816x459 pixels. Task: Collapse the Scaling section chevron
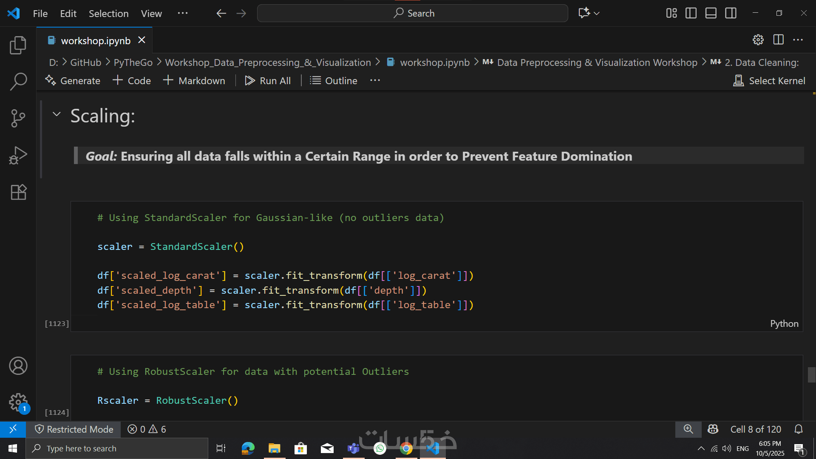57,114
